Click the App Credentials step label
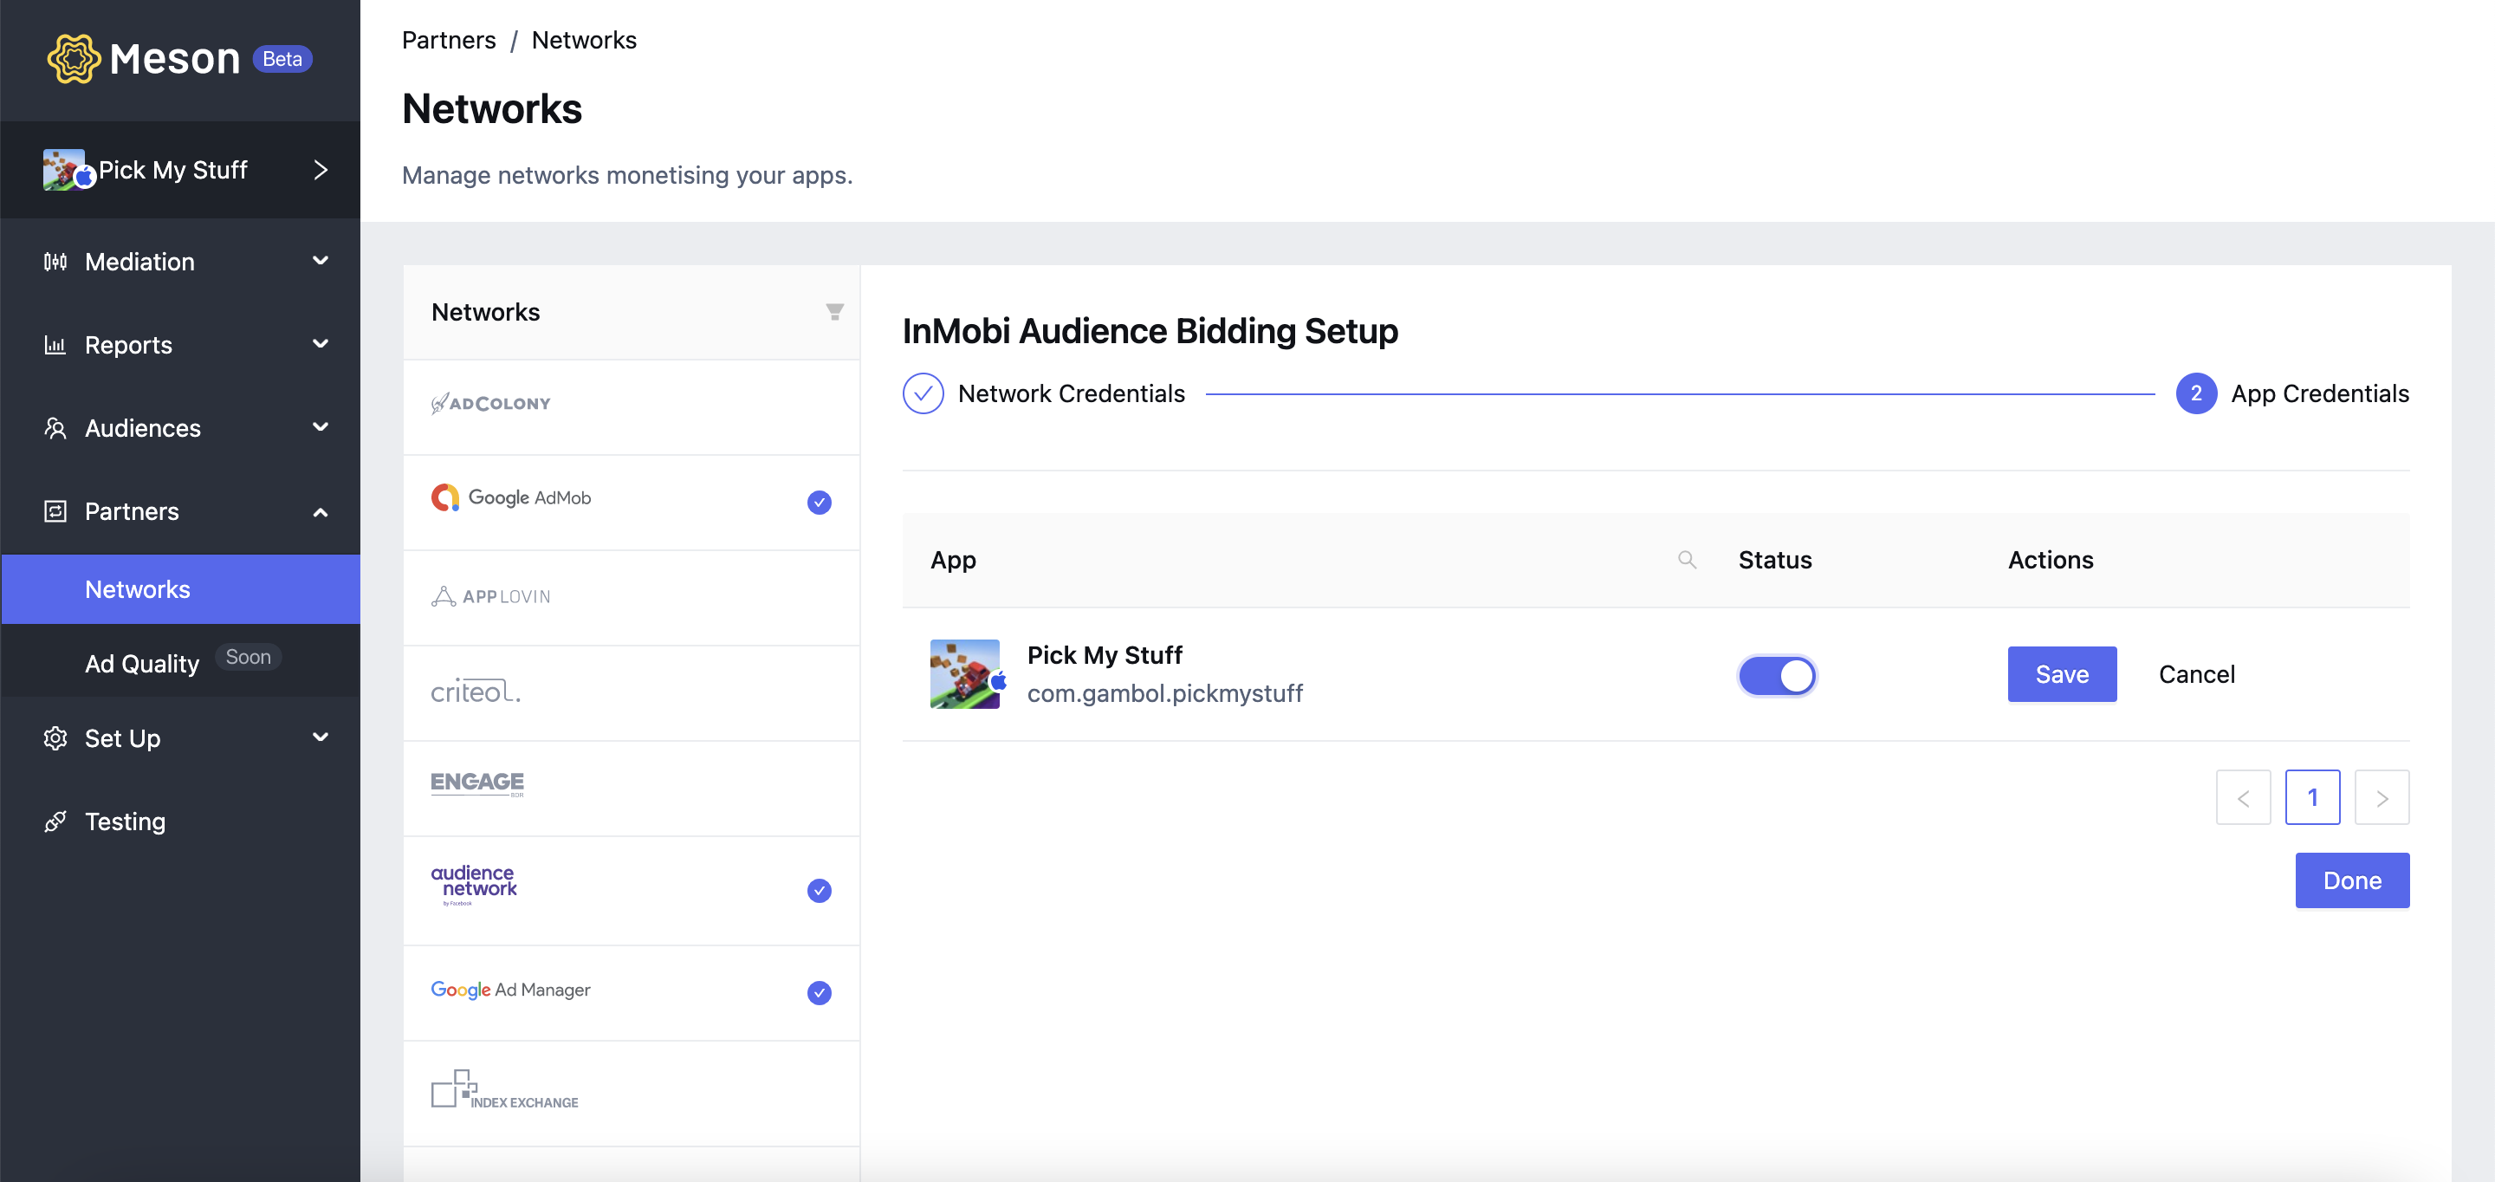Screen dimensions: 2495x1182 2319,393
